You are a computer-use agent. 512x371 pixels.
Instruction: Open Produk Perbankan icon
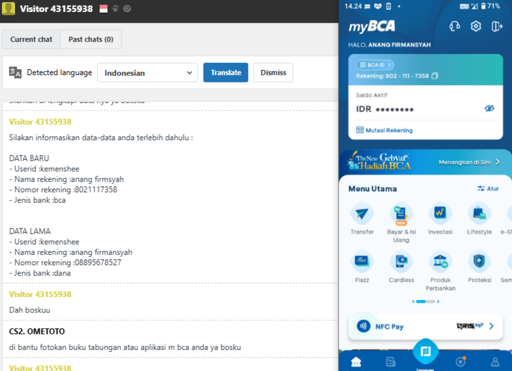440,261
